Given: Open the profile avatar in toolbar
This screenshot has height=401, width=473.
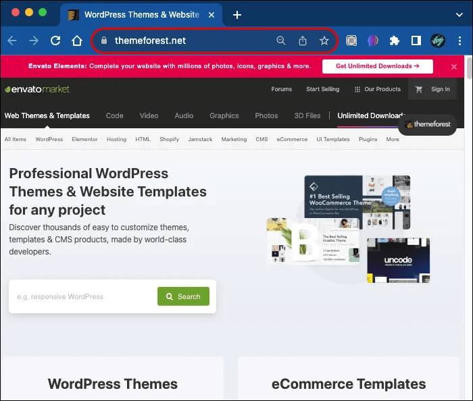Looking at the screenshot, I should (438, 41).
